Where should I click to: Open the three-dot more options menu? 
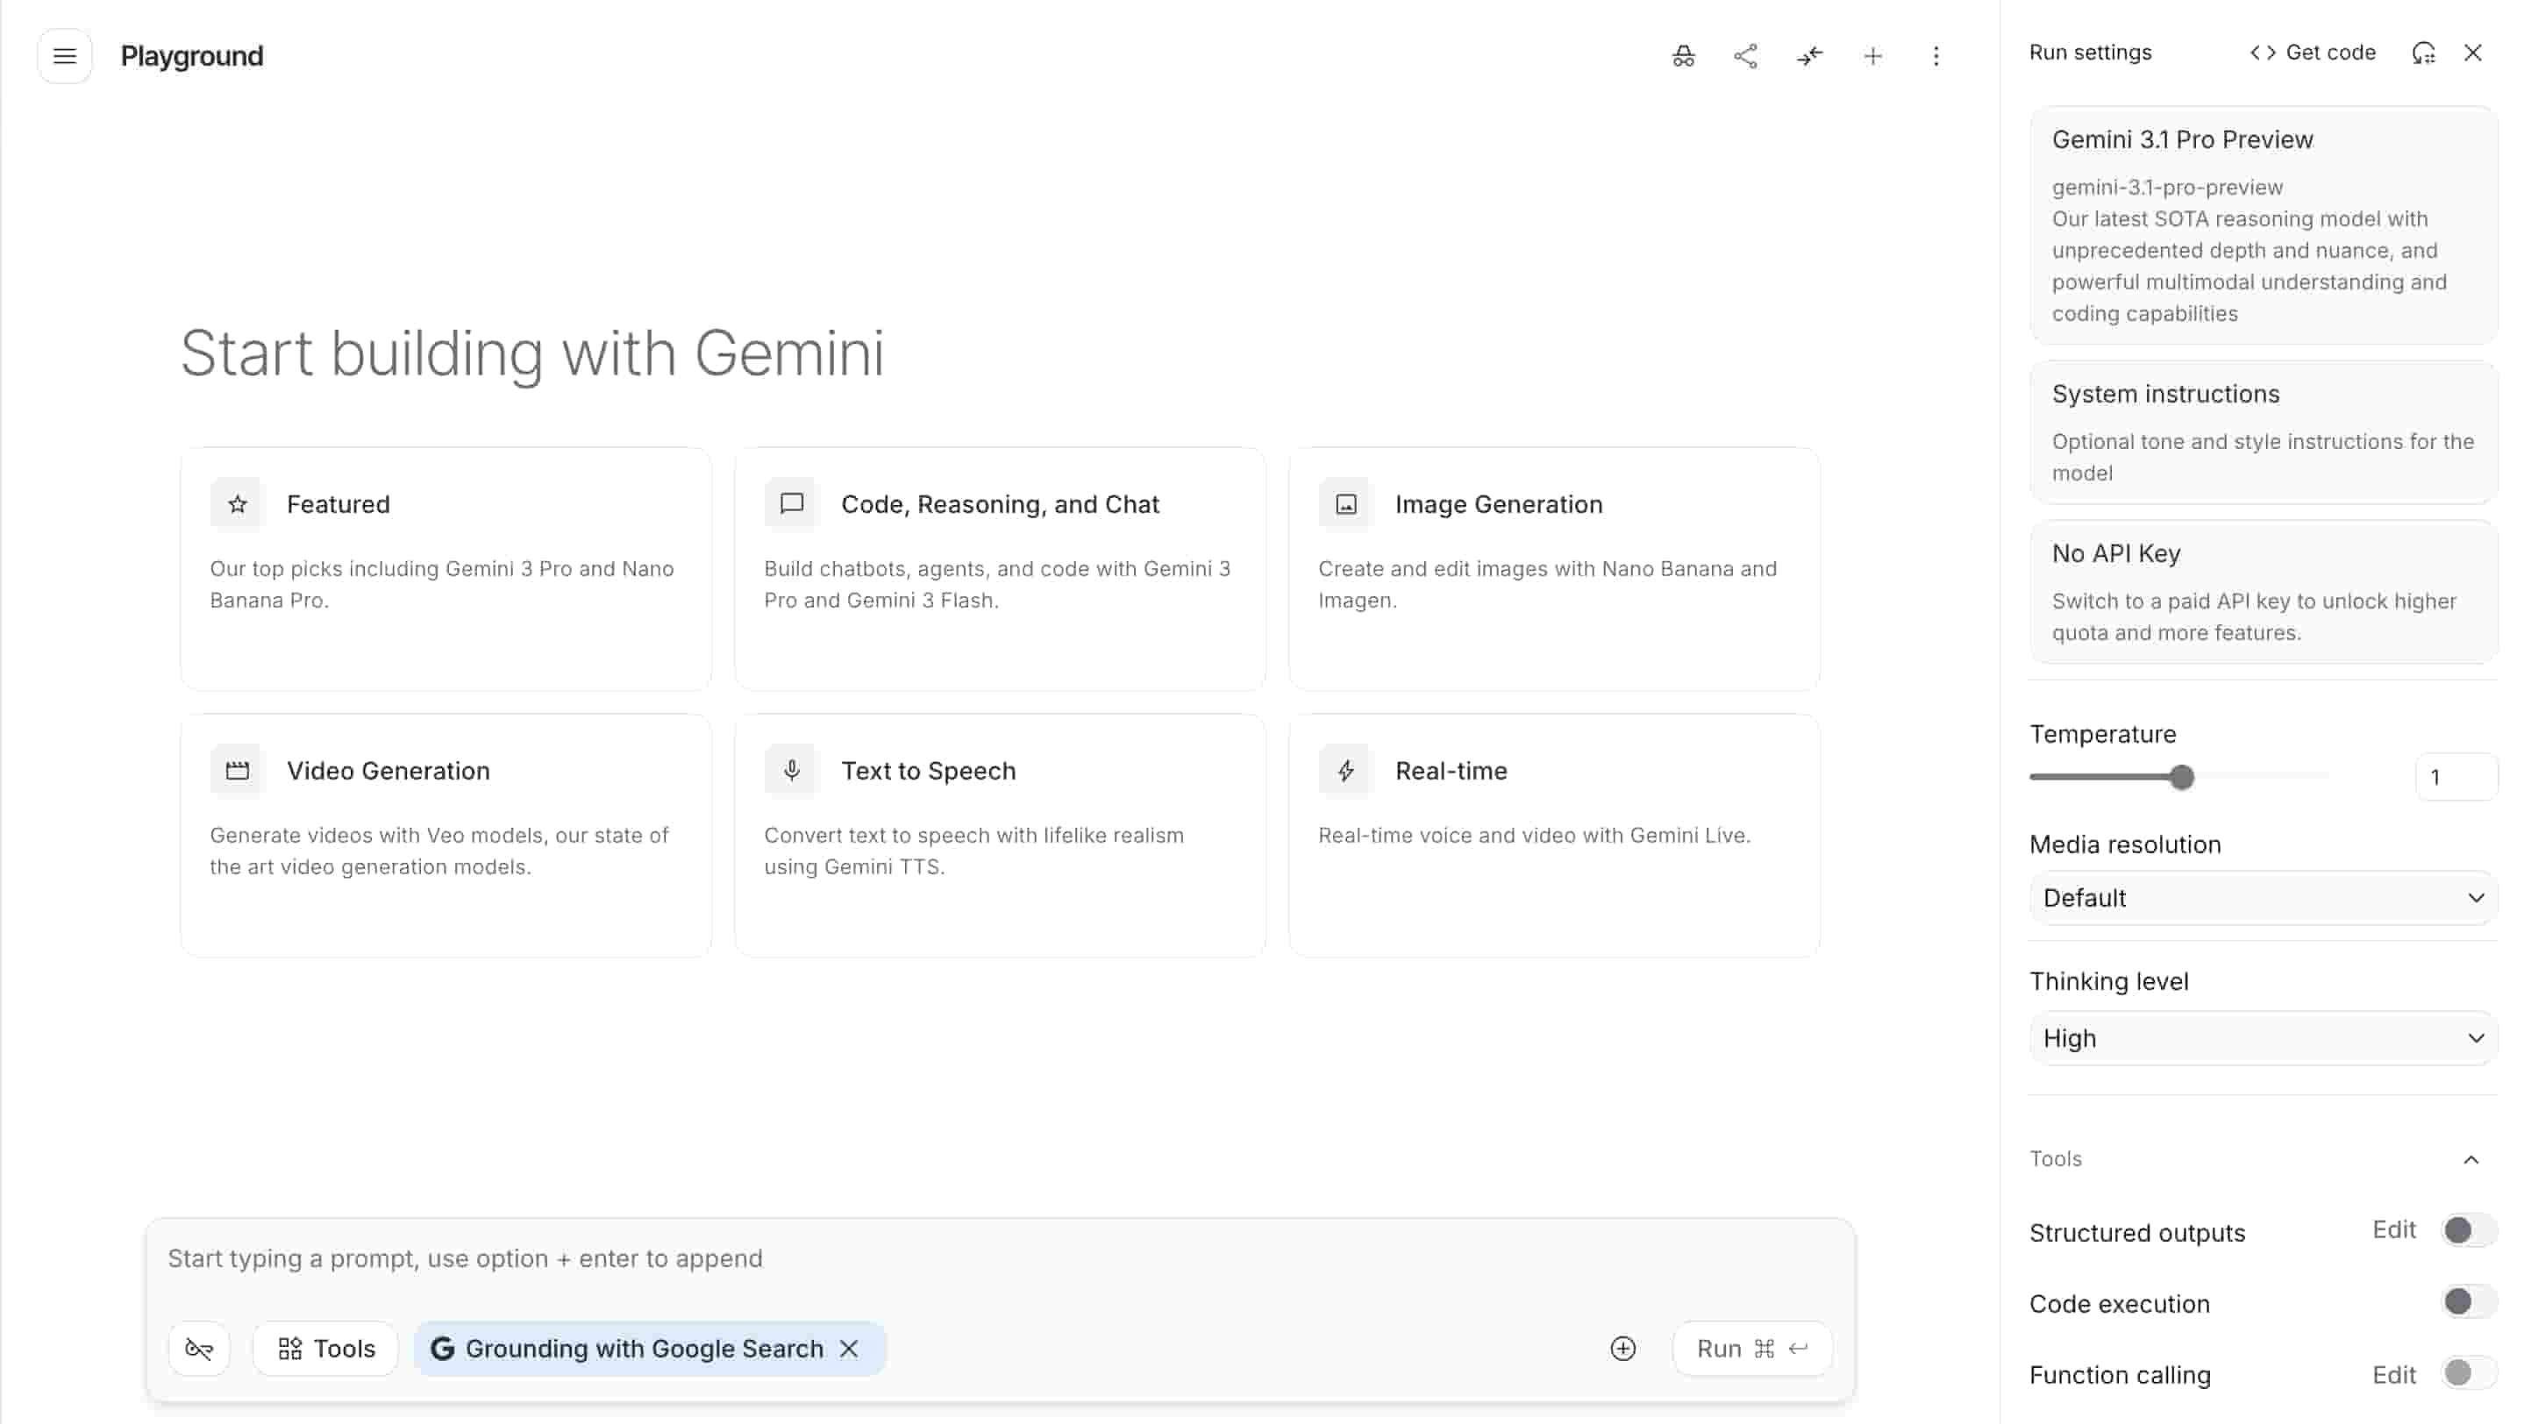click(1936, 56)
